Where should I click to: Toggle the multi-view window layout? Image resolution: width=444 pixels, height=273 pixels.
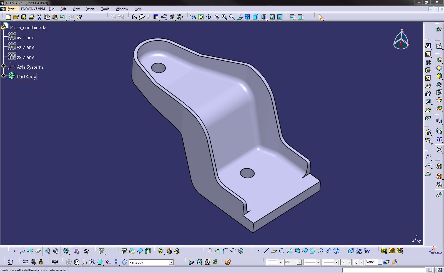tap(247, 17)
